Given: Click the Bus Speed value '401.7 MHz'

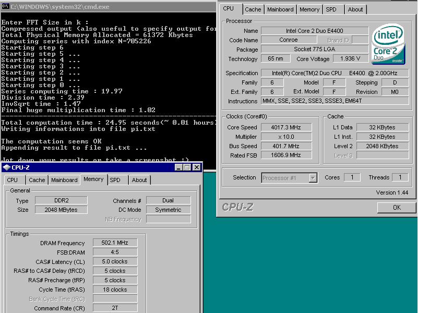Looking at the screenshot, I should click(286, 146).
